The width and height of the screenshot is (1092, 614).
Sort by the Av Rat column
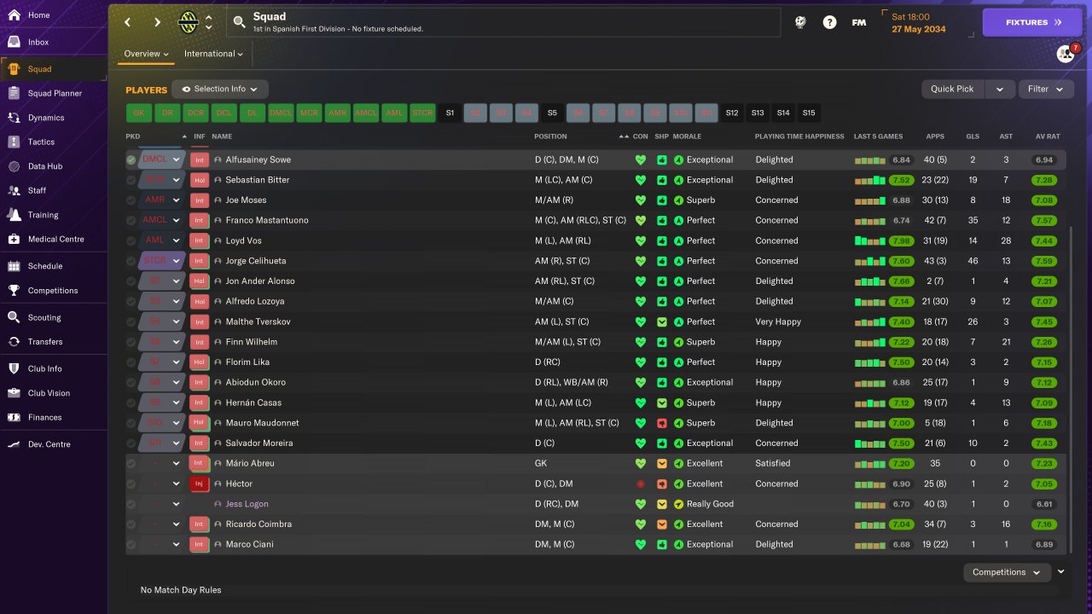click(1048, 136)
